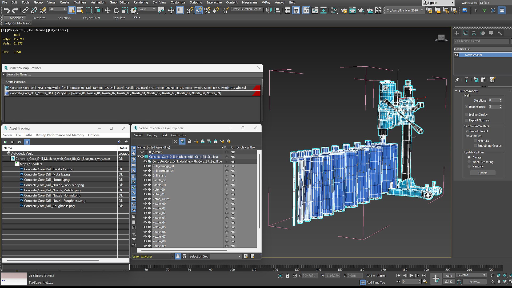Open the Create Selection Set dropdown
The width and height of the screenshot is (512, 288).
click(x=246, y=9)
